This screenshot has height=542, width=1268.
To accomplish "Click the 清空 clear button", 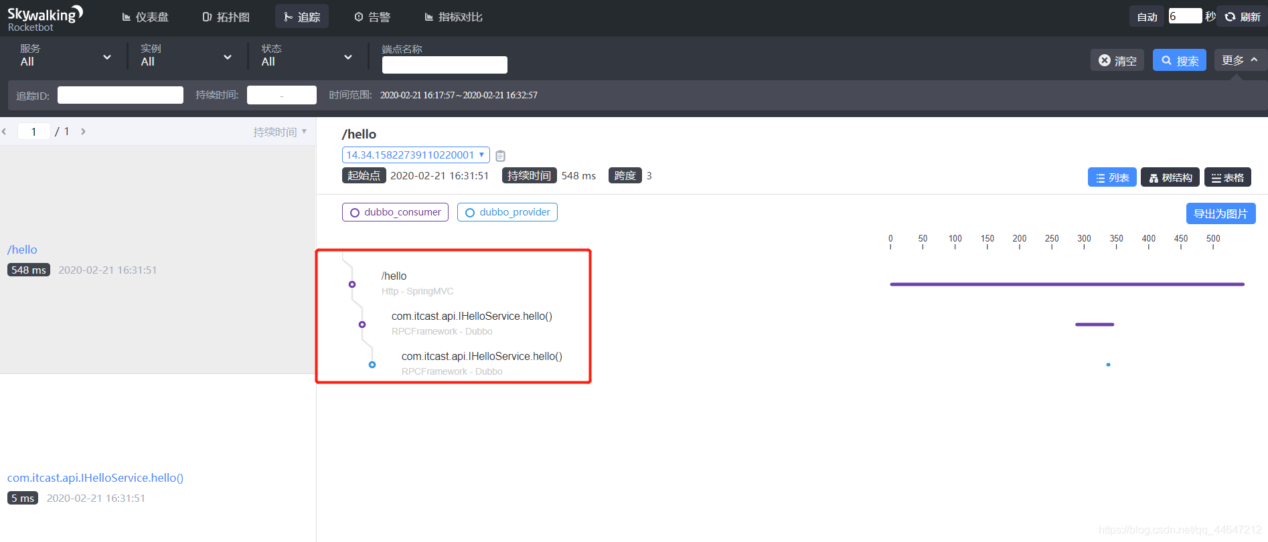I will (x=1117, y=60).
